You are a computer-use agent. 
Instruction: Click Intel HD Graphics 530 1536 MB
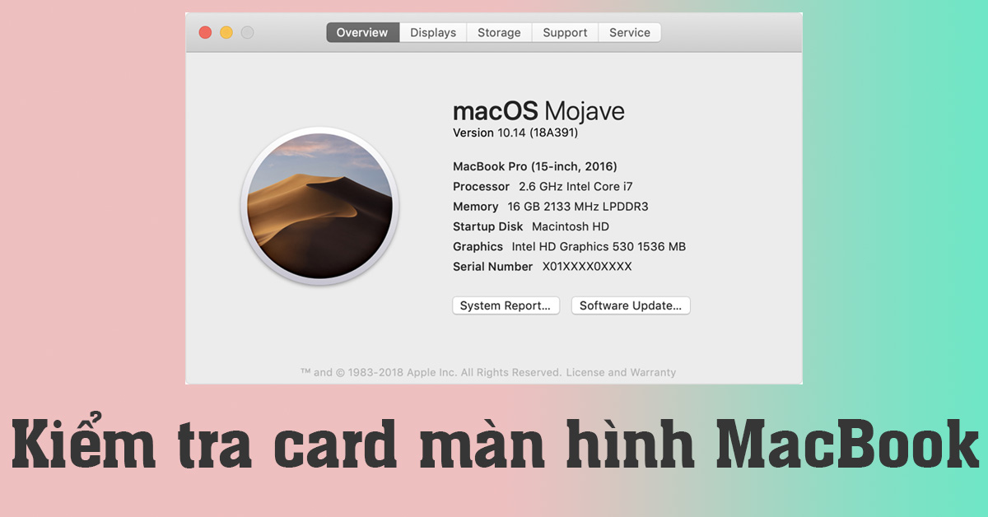point(599,246)
